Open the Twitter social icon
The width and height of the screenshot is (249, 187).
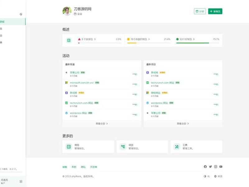[x=210, y=167]
